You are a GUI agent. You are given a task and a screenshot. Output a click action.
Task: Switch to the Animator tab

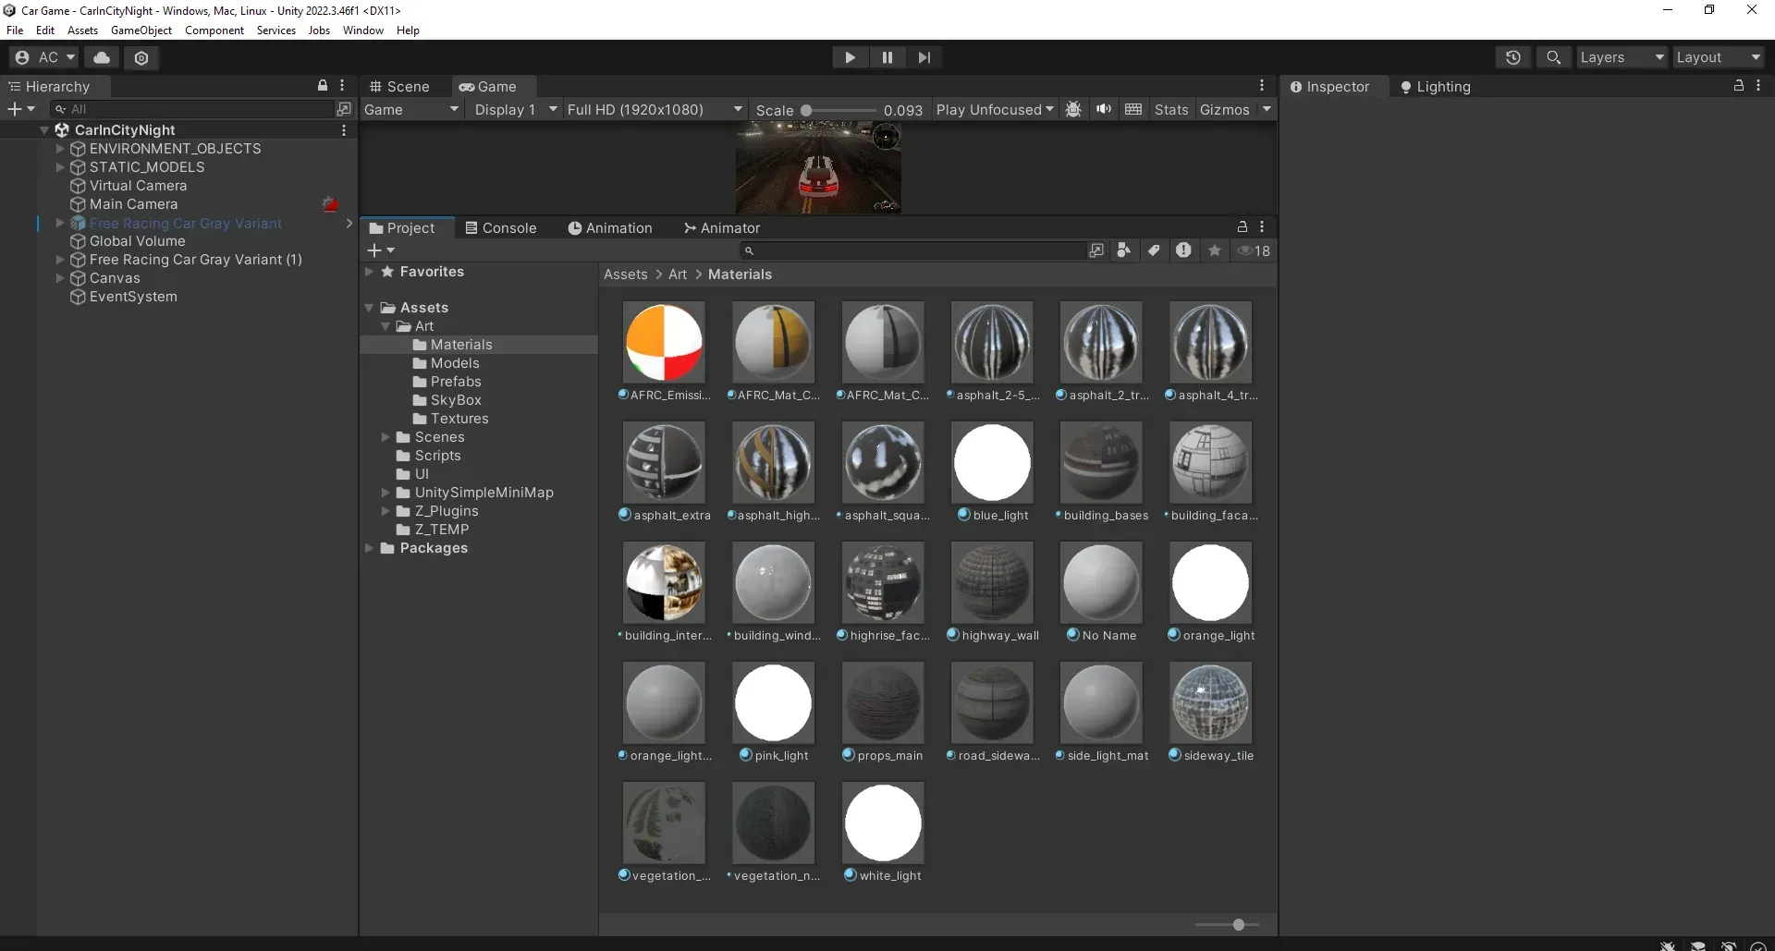pos(721,227)
